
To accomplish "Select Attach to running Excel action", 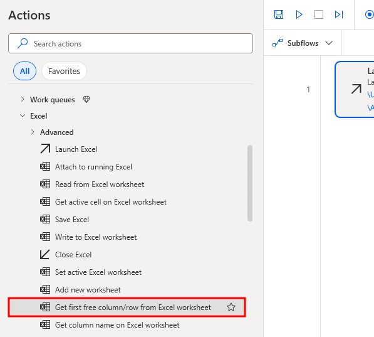I will point(93,167).
